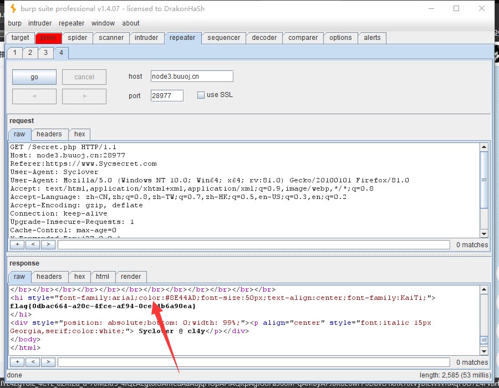Image resolution: width=499 pixels, height=388 pixels.
Task: Select response html view tab
Action: coord(103,277)
